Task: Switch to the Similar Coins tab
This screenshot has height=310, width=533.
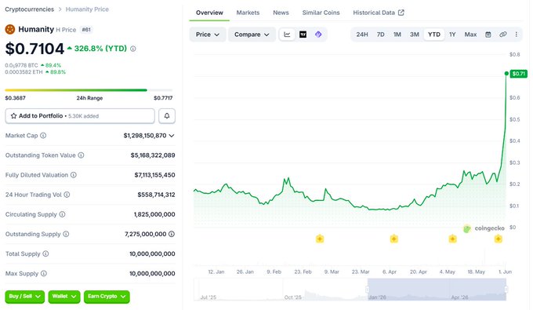Action: 321,13
